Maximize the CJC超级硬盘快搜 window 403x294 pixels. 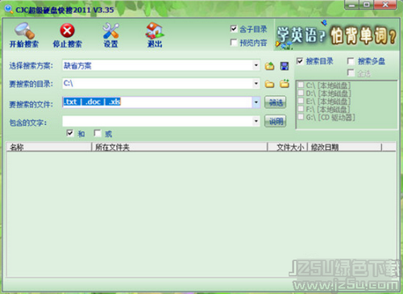(367, 5)
